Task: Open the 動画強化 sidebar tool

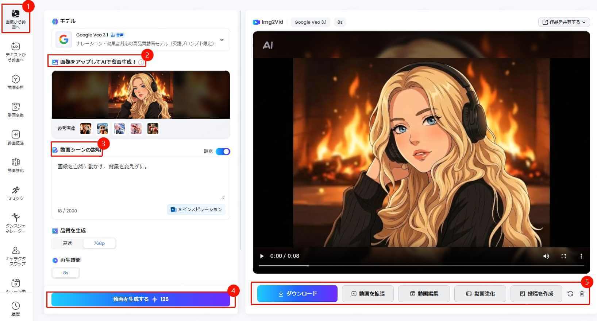Action: (x=15, y=165)
